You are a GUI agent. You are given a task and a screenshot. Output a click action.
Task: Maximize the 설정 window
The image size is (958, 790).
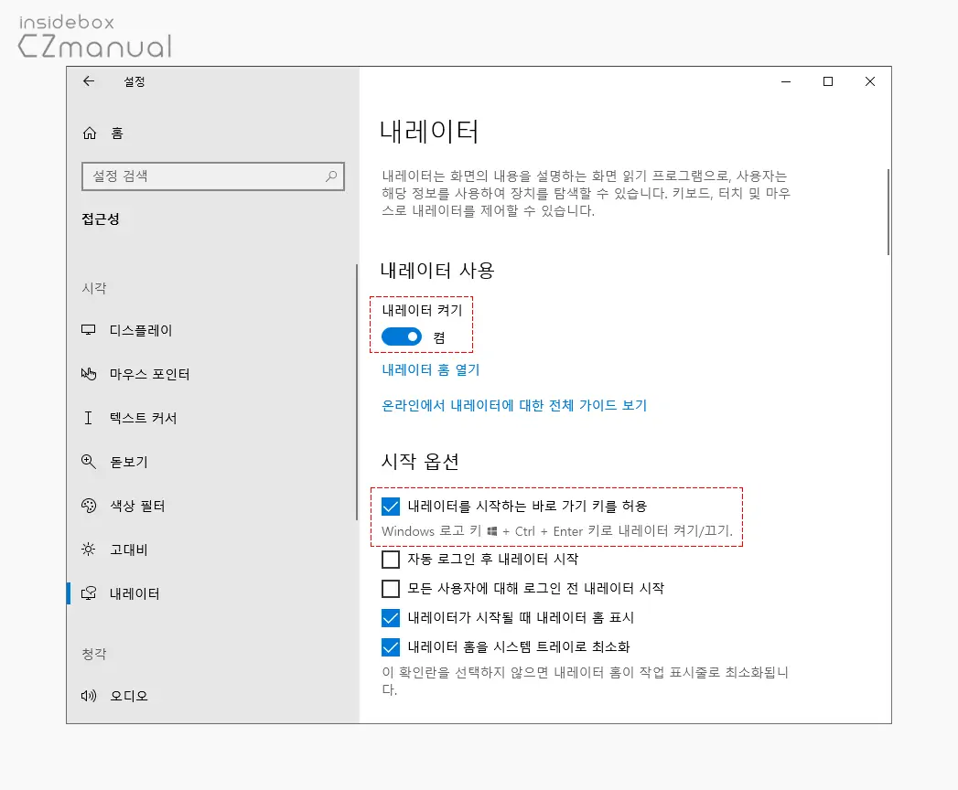point(828,81)
